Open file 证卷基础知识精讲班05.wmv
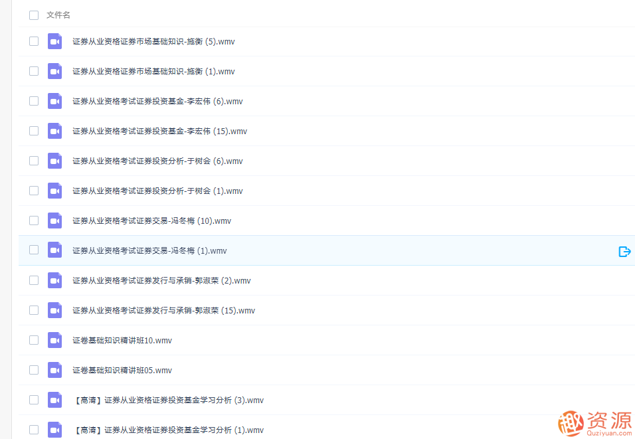Image resolution: width=635 pixels, height=439 pixels. coord(122,371)
